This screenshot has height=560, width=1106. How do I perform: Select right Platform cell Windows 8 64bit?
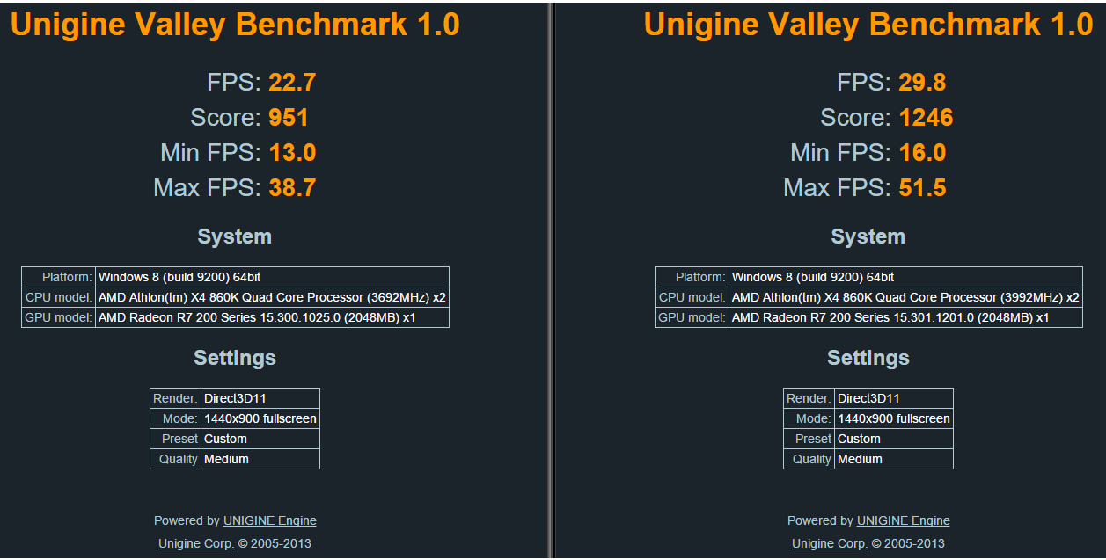click(x=905, y=277)
